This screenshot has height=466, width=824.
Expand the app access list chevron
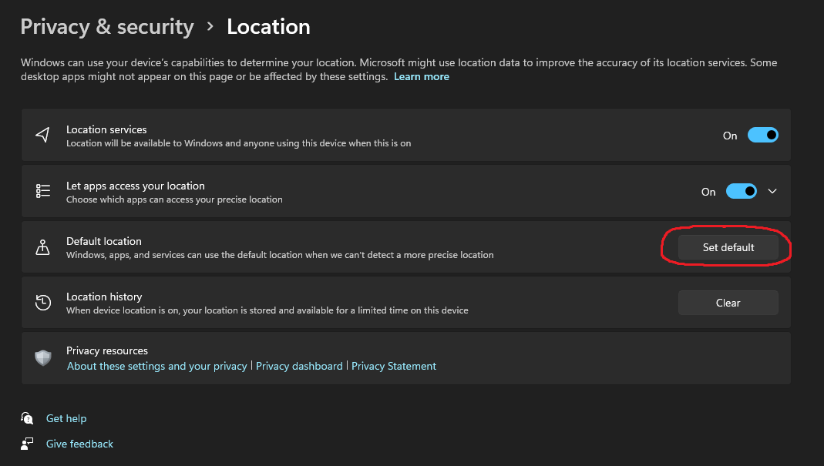[x=772, y=191]
